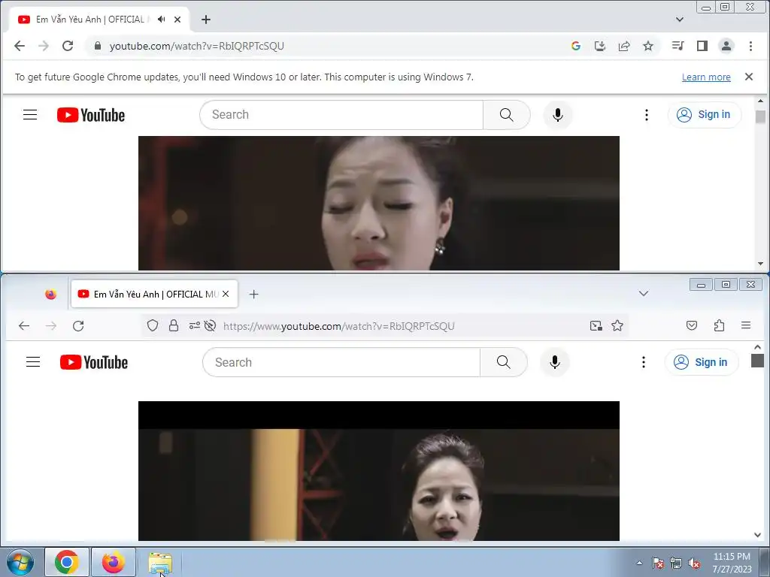
Task: Share this page from Chrome address bar
Action: click(623, 46)
